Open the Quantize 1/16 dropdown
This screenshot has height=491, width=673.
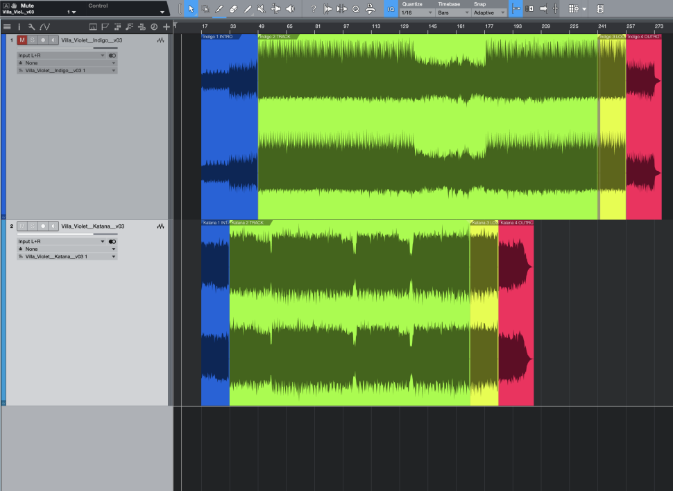click(x=417, y=13)
